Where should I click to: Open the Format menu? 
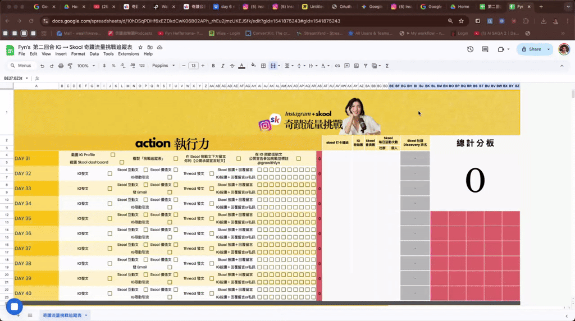[78, 54]
